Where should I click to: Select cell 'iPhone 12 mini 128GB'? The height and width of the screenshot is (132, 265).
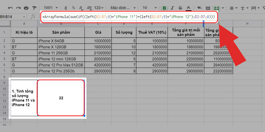61,59
